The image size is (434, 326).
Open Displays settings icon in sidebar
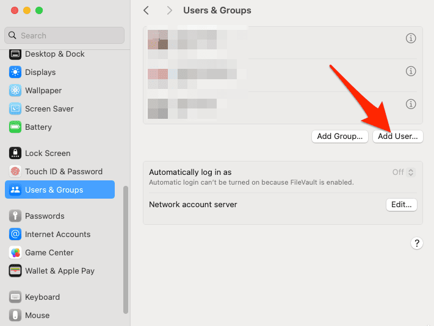click(x=15, y=73)
